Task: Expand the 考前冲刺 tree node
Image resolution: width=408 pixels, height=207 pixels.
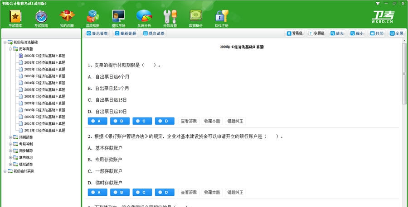Action: (10, 144)
